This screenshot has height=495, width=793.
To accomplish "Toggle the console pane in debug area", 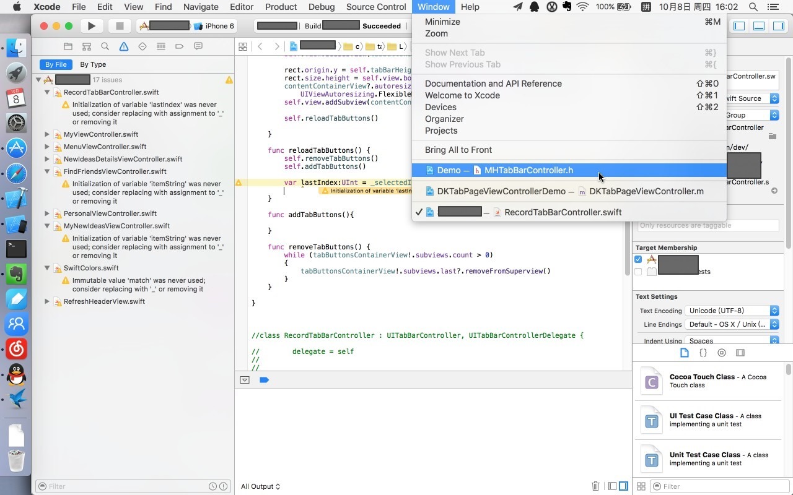I will coord(623,486).
